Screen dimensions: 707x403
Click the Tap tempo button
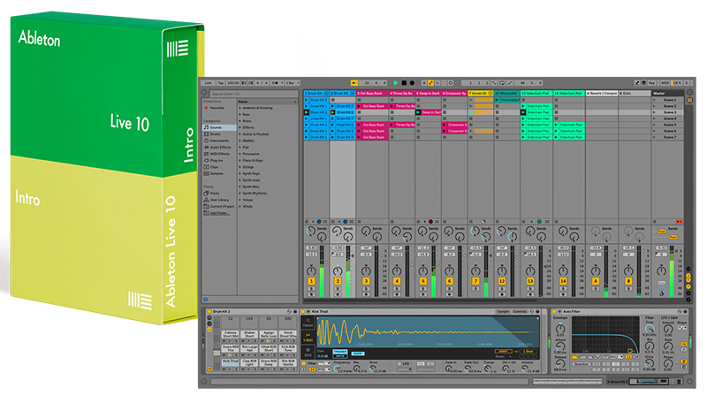(x=220, y=83)
